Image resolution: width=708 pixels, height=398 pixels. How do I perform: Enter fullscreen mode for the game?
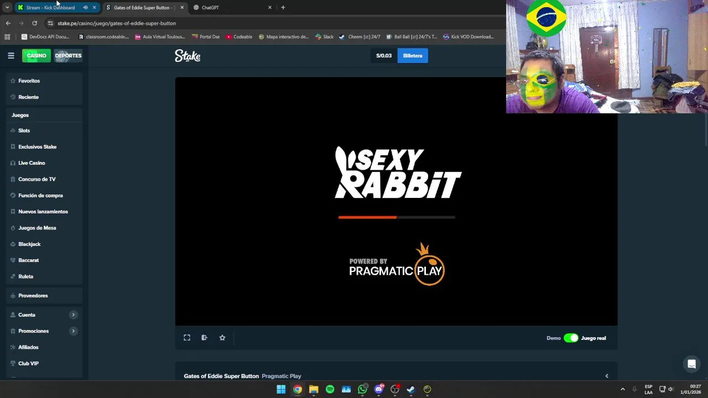tap(187, 338)
